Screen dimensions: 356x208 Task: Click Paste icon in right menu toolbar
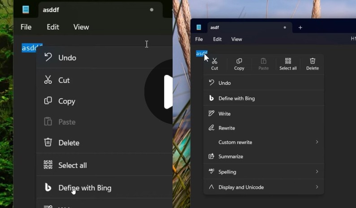(x=263, y=64)
